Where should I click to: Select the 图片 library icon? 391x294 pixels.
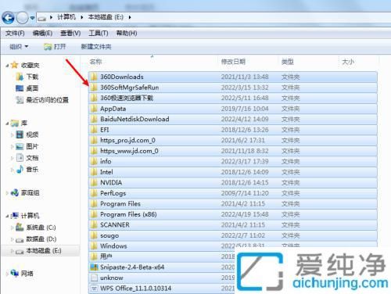(x=20, y=146)
